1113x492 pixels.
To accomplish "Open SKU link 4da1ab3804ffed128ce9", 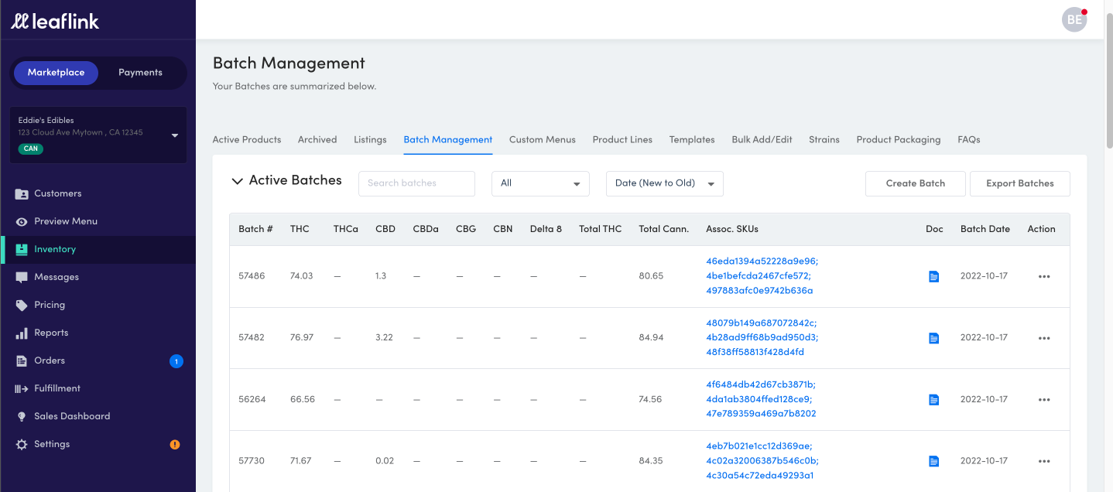I will click(759, 399).
